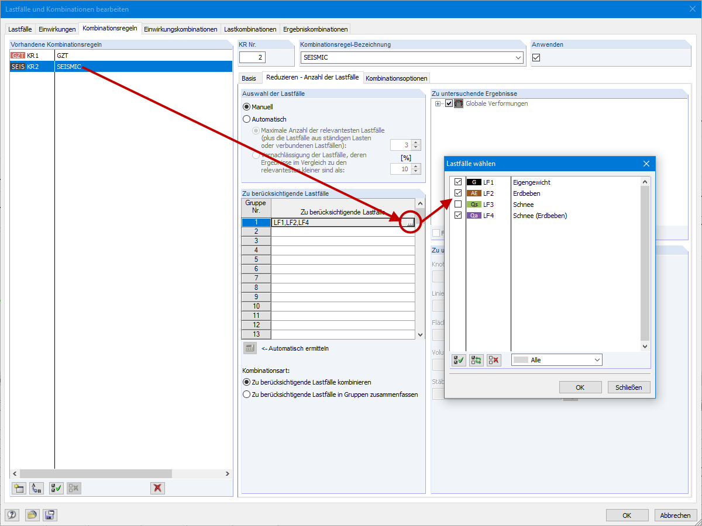
Task: Click the KR Nr. input field
Action: tap(252, 57)
